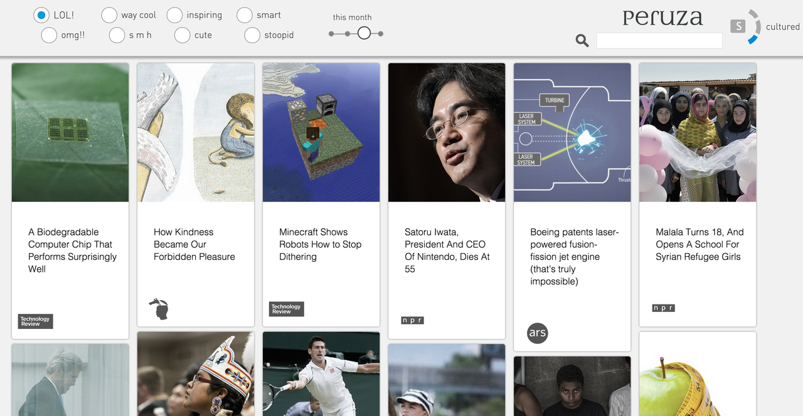The height and width of the screenshot is (416, 803).
Task: Click the Peruza logo
Action: click(x=662, y=18)
